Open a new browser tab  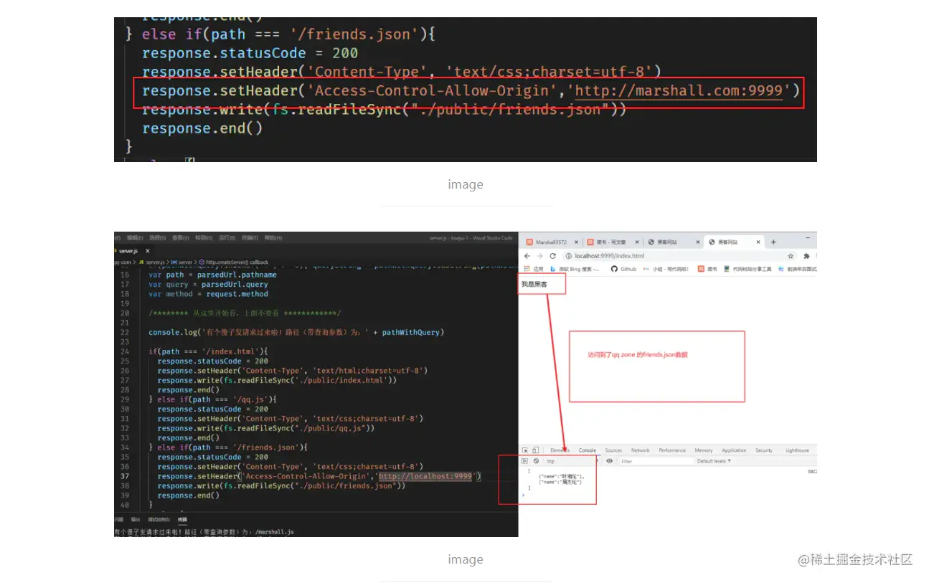coord(773,242)
